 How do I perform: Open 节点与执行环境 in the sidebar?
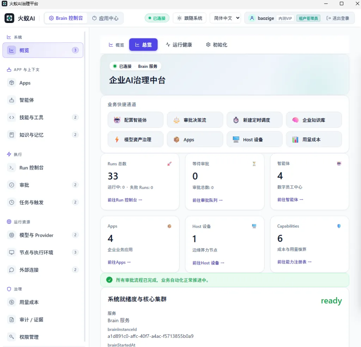pos(43,252)
